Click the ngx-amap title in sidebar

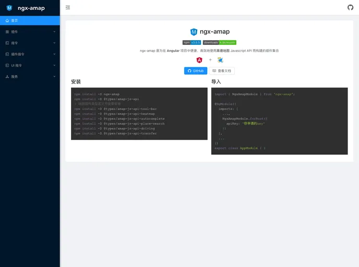pyautogui.click(x=31, y=8)
